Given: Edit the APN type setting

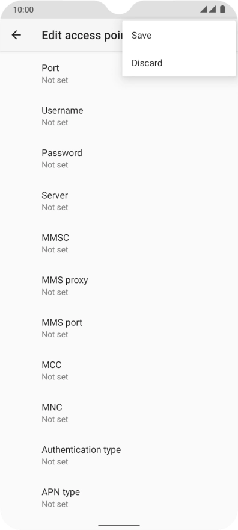Looking at the screenshot, I should coord(119,497).
